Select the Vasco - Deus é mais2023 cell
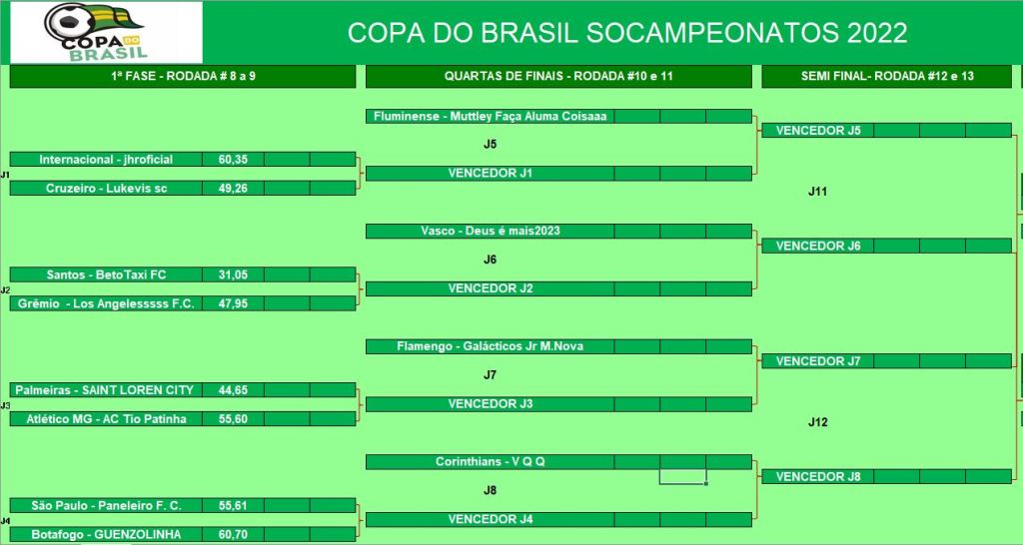Image resolution: width=1023 pixels, height=545 pixels. (x=490, y=232)
